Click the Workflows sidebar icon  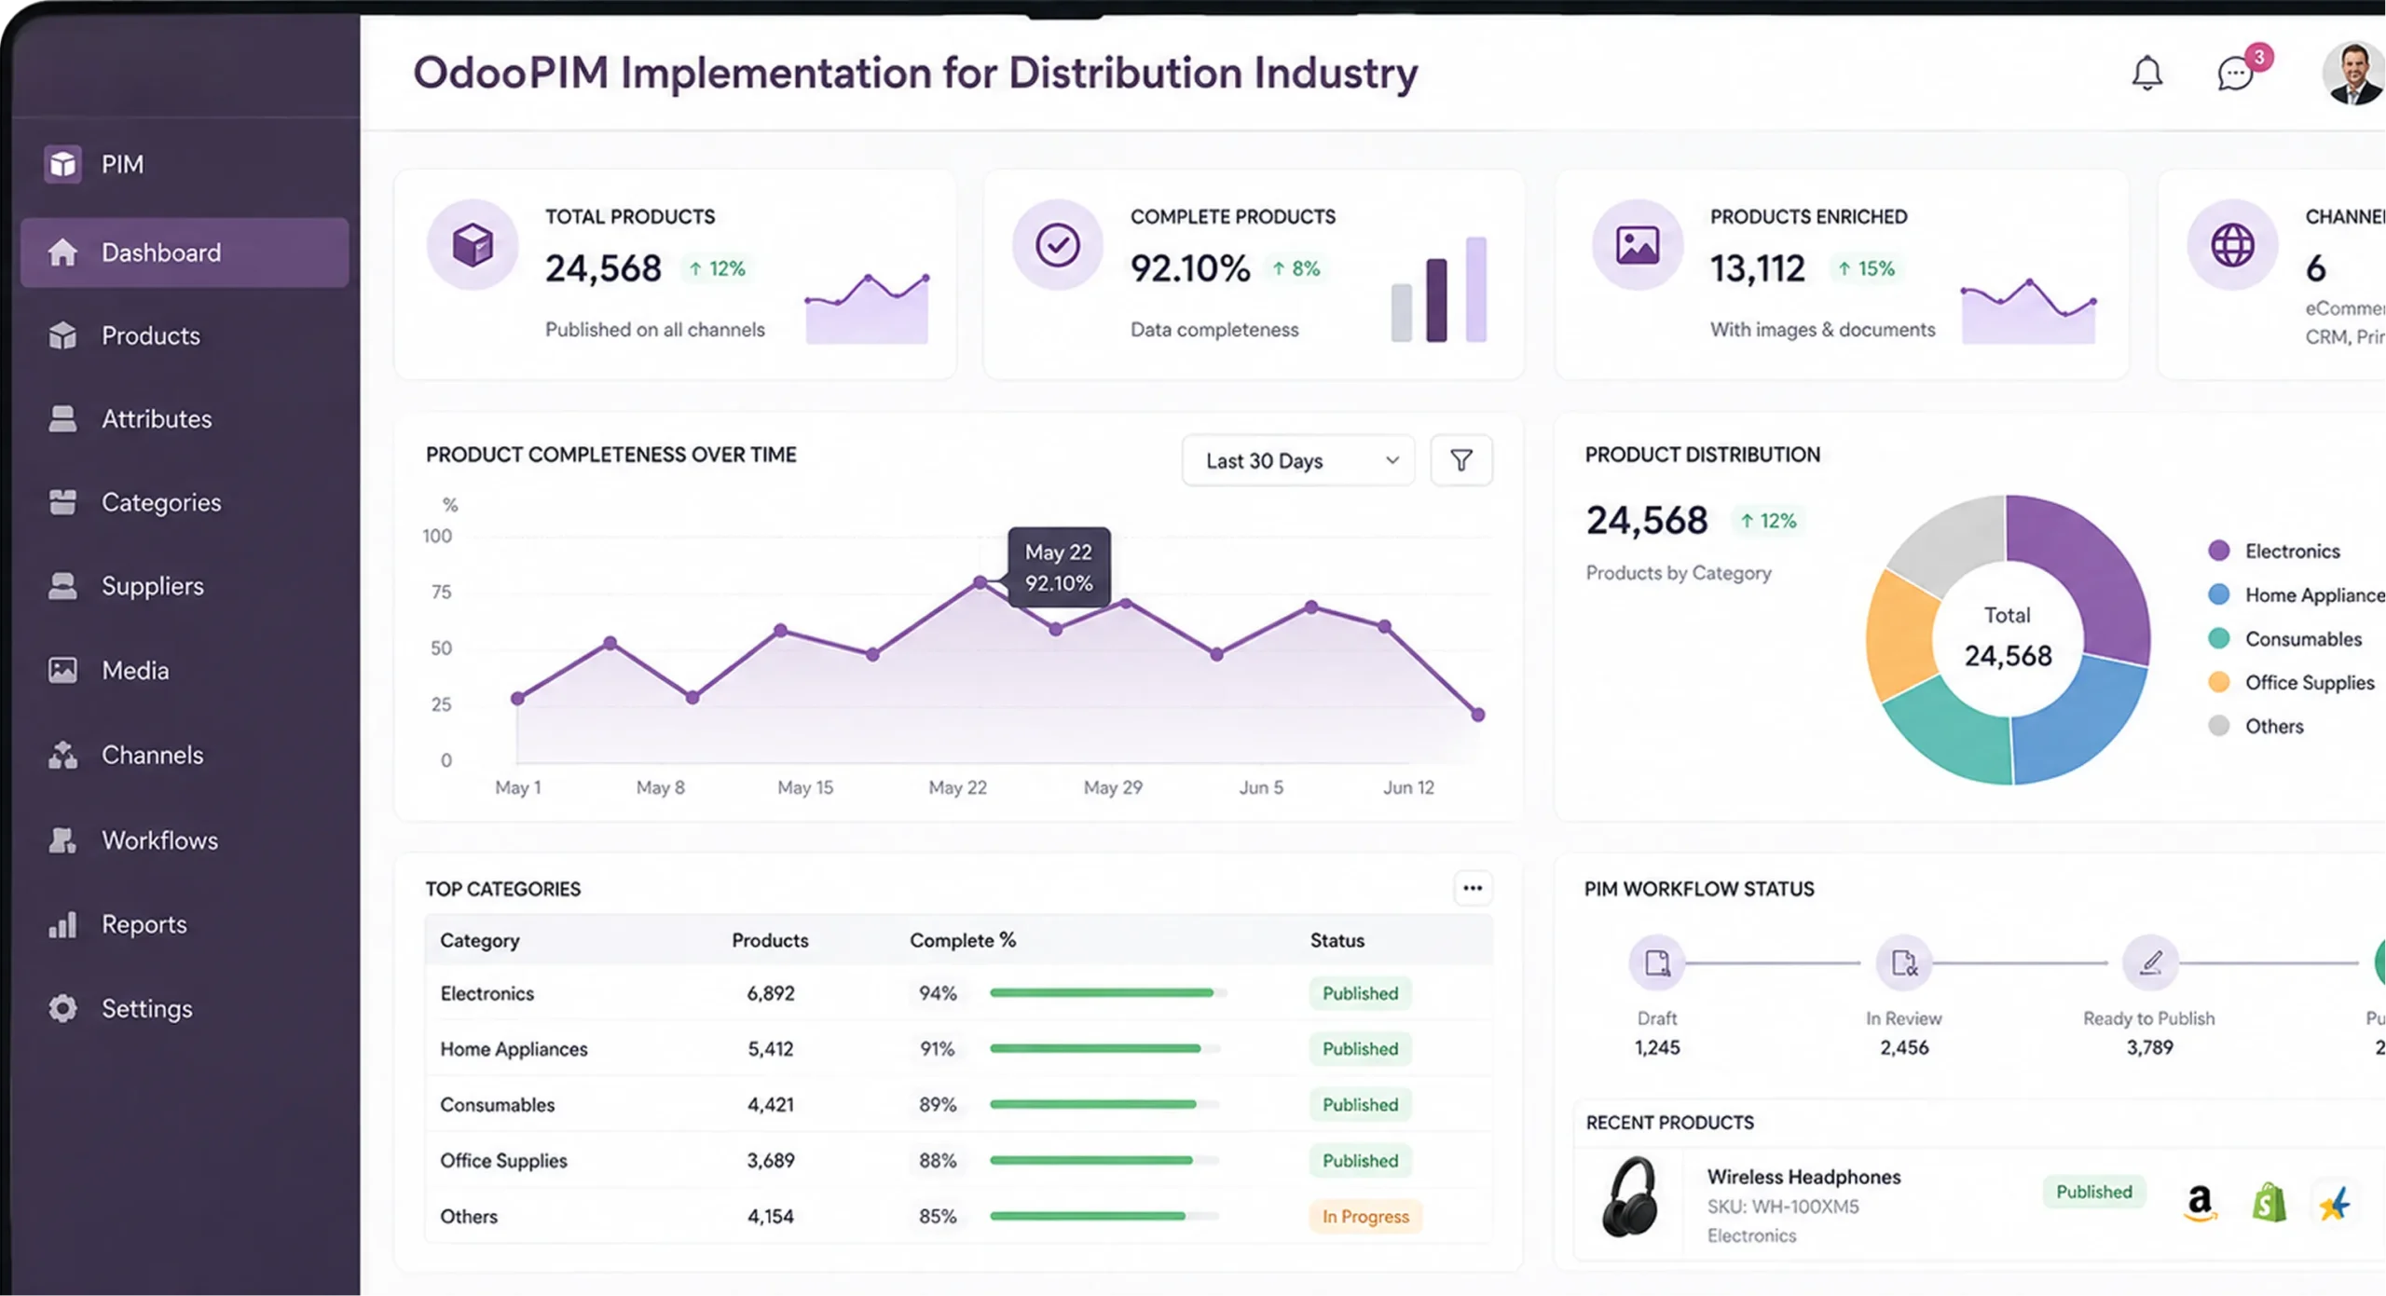pyautogui.click(x=62, y=839)
